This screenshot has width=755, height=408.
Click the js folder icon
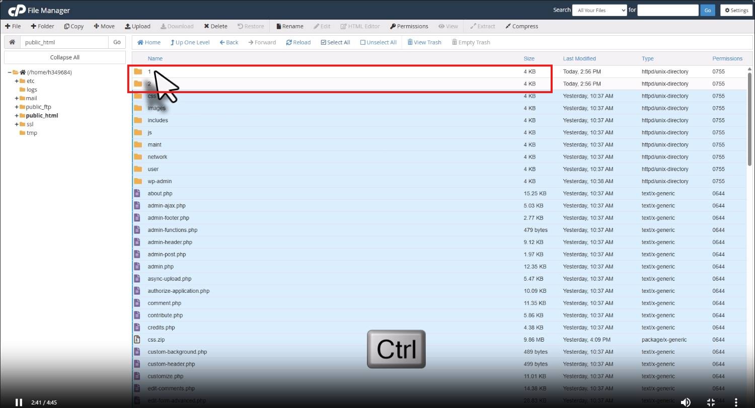[138, 132]
